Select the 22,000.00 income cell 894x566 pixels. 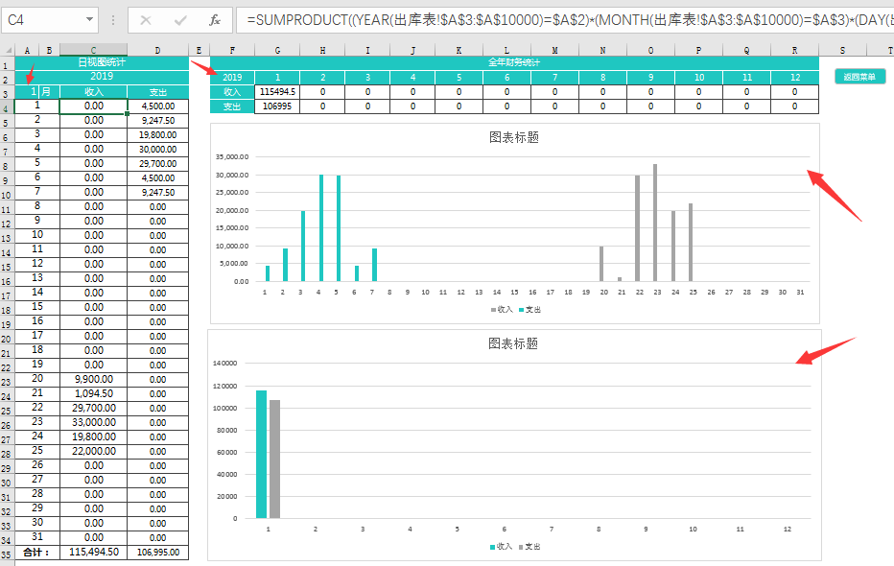pyautogui.click(x=93, y=451)
